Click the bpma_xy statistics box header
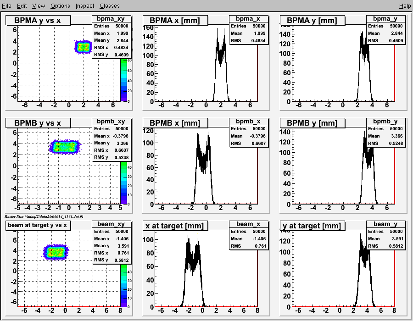 pos(111,19)
